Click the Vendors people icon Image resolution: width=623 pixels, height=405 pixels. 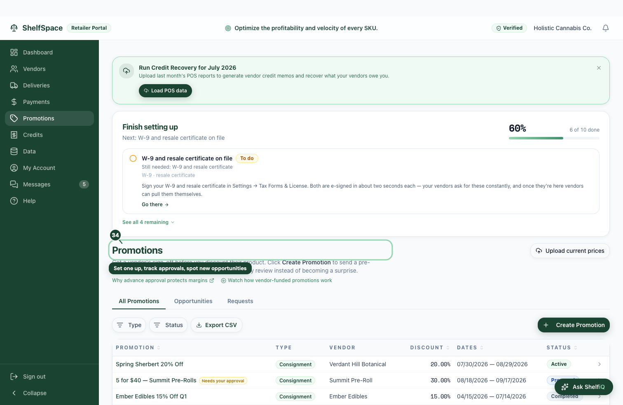click(x=14, y=69)
